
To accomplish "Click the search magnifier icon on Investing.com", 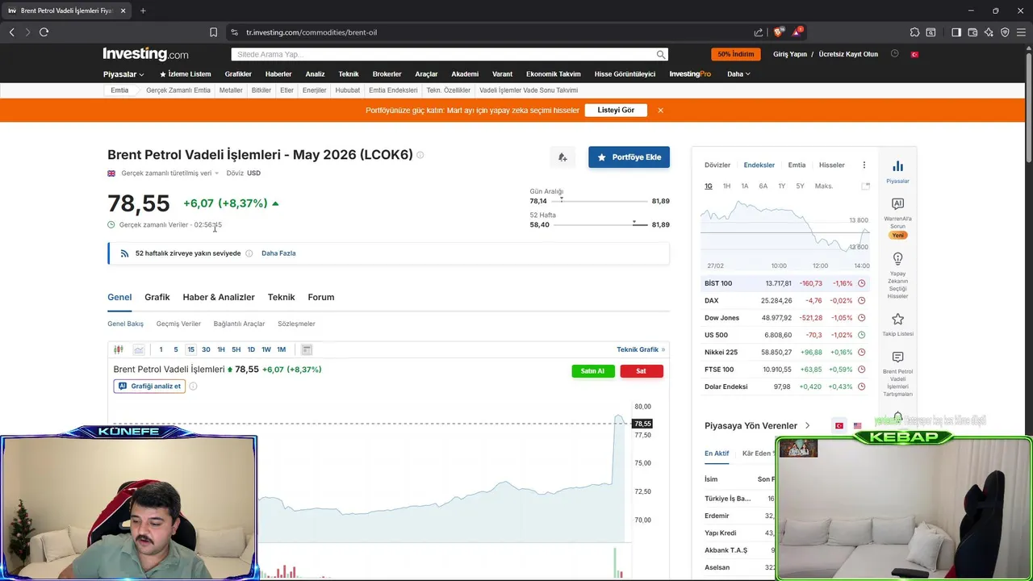I will (x=661, y=54).
